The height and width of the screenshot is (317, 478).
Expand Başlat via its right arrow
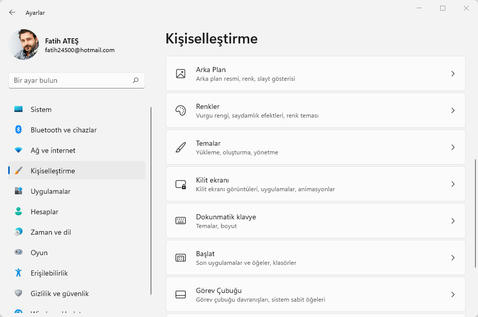coord(452,257)
